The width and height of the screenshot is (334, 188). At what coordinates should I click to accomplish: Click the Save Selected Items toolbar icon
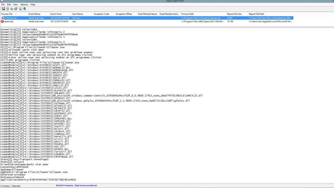(3, 9)
